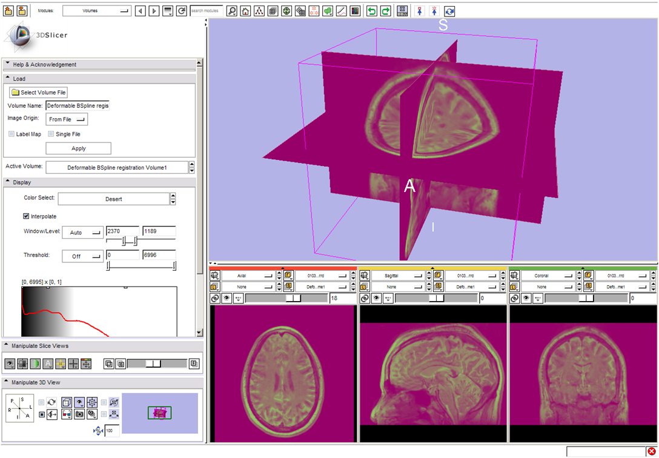The image size is (659, 458).
Task: Click the green undo arrow icon
Action: 372,11
